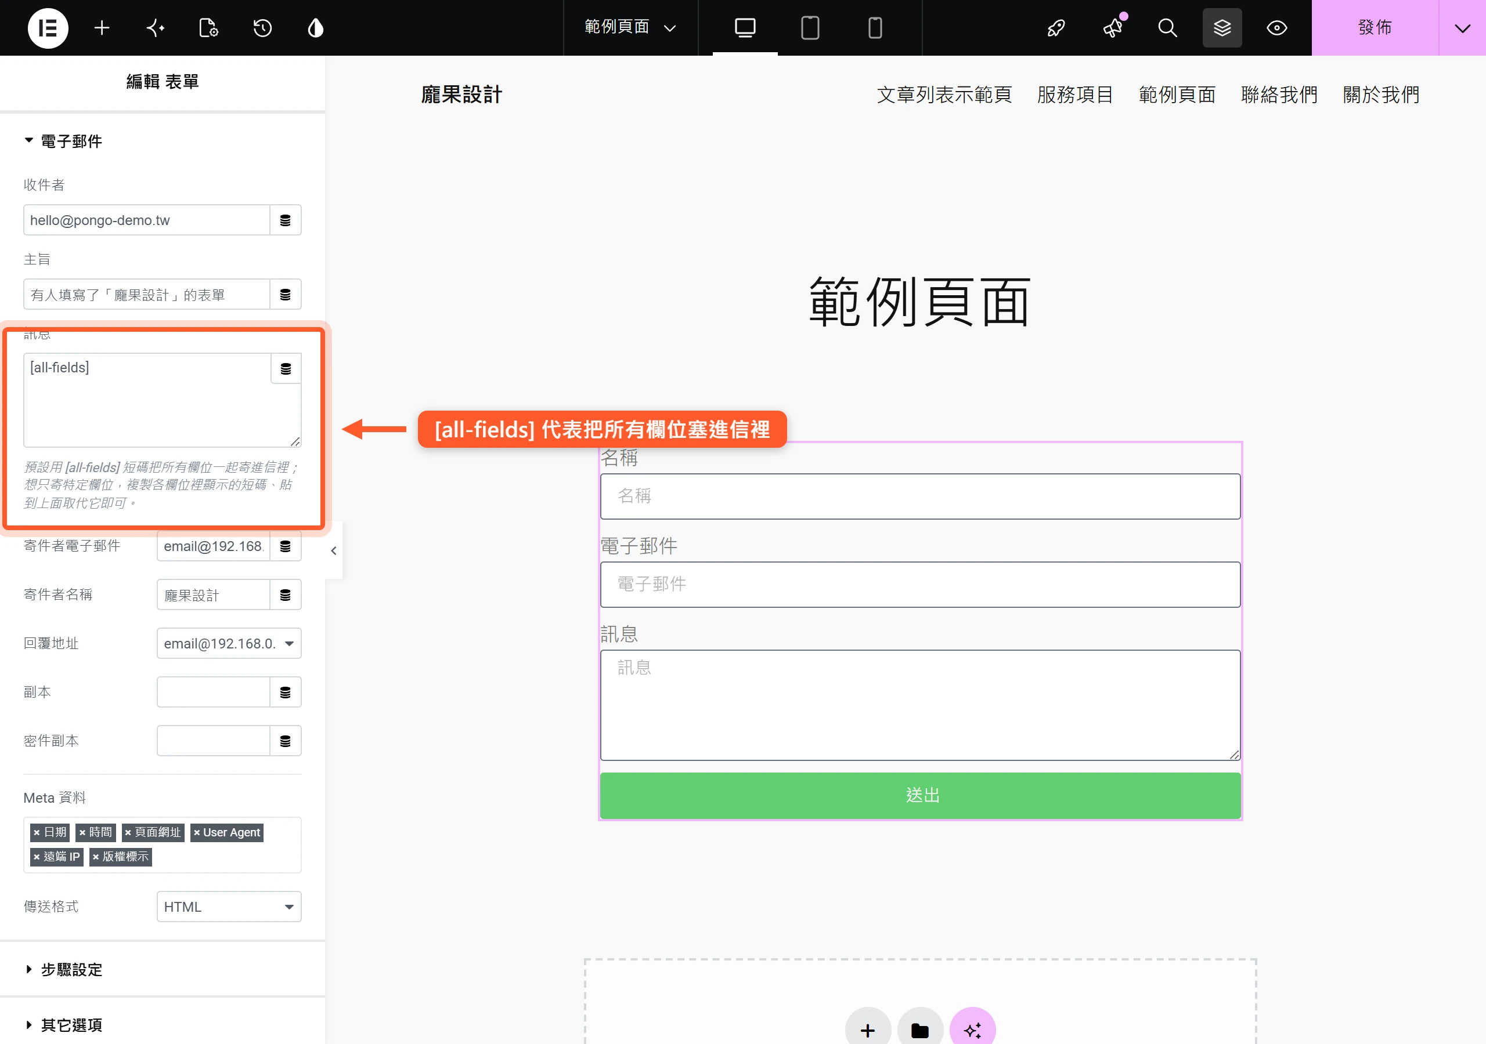Image resolution: width=1486 pixels, height=1044 pixels.
Task: Switch to tablet preview mode
Action: 810,28
